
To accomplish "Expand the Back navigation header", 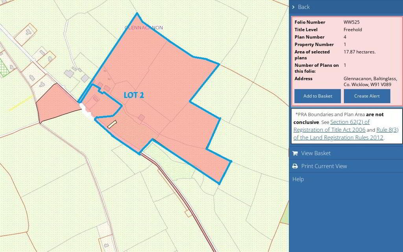I will pyautogui.click(x=303, y=7).
